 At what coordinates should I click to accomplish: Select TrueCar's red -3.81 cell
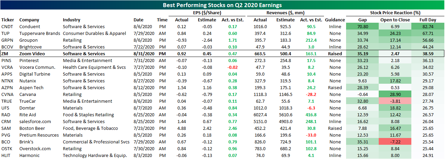pos(392,101)
